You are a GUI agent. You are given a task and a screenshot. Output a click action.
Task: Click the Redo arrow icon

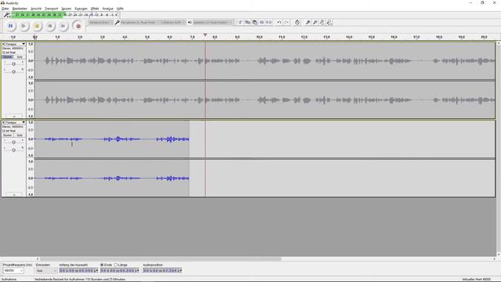(287, 23)
